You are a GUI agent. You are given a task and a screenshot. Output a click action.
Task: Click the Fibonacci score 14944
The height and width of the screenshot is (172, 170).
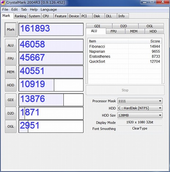[x=155, y=46]
